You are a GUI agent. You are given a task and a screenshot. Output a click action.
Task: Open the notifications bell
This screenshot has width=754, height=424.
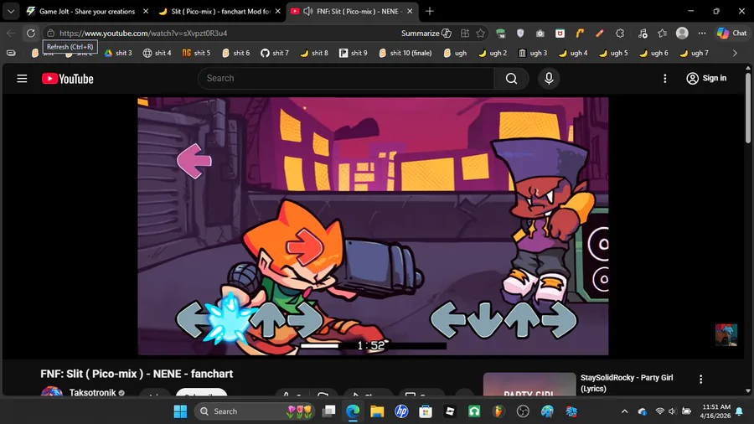tap(740, 411)
